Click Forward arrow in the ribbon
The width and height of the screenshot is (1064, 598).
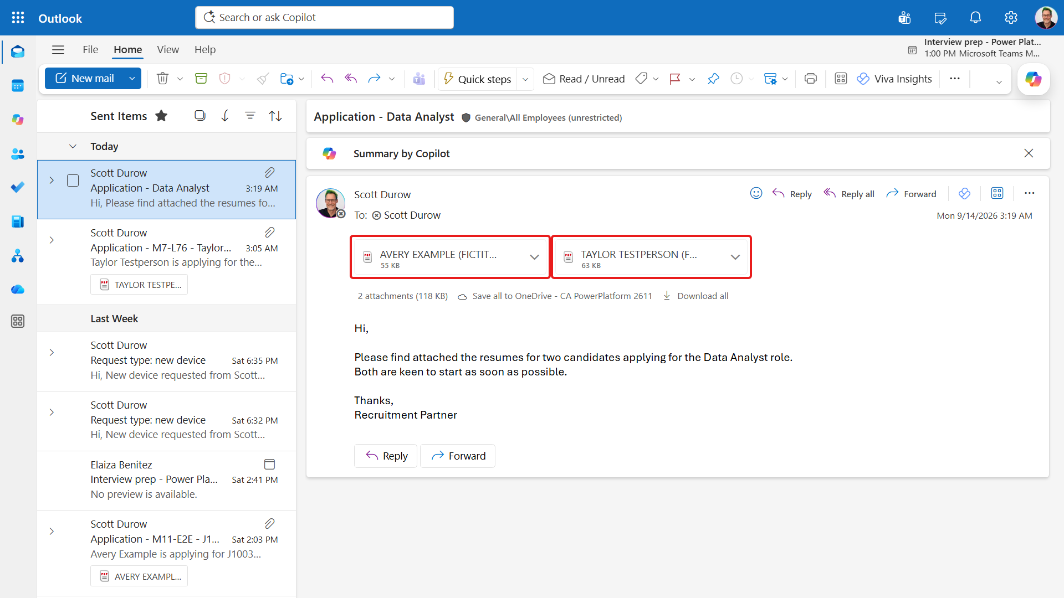(375, 79)
